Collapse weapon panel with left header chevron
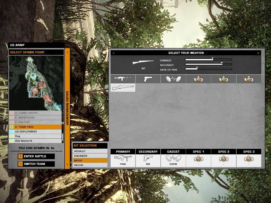This screenshot has height=203, width=271. pyautogui.click(x=114, y=53)
